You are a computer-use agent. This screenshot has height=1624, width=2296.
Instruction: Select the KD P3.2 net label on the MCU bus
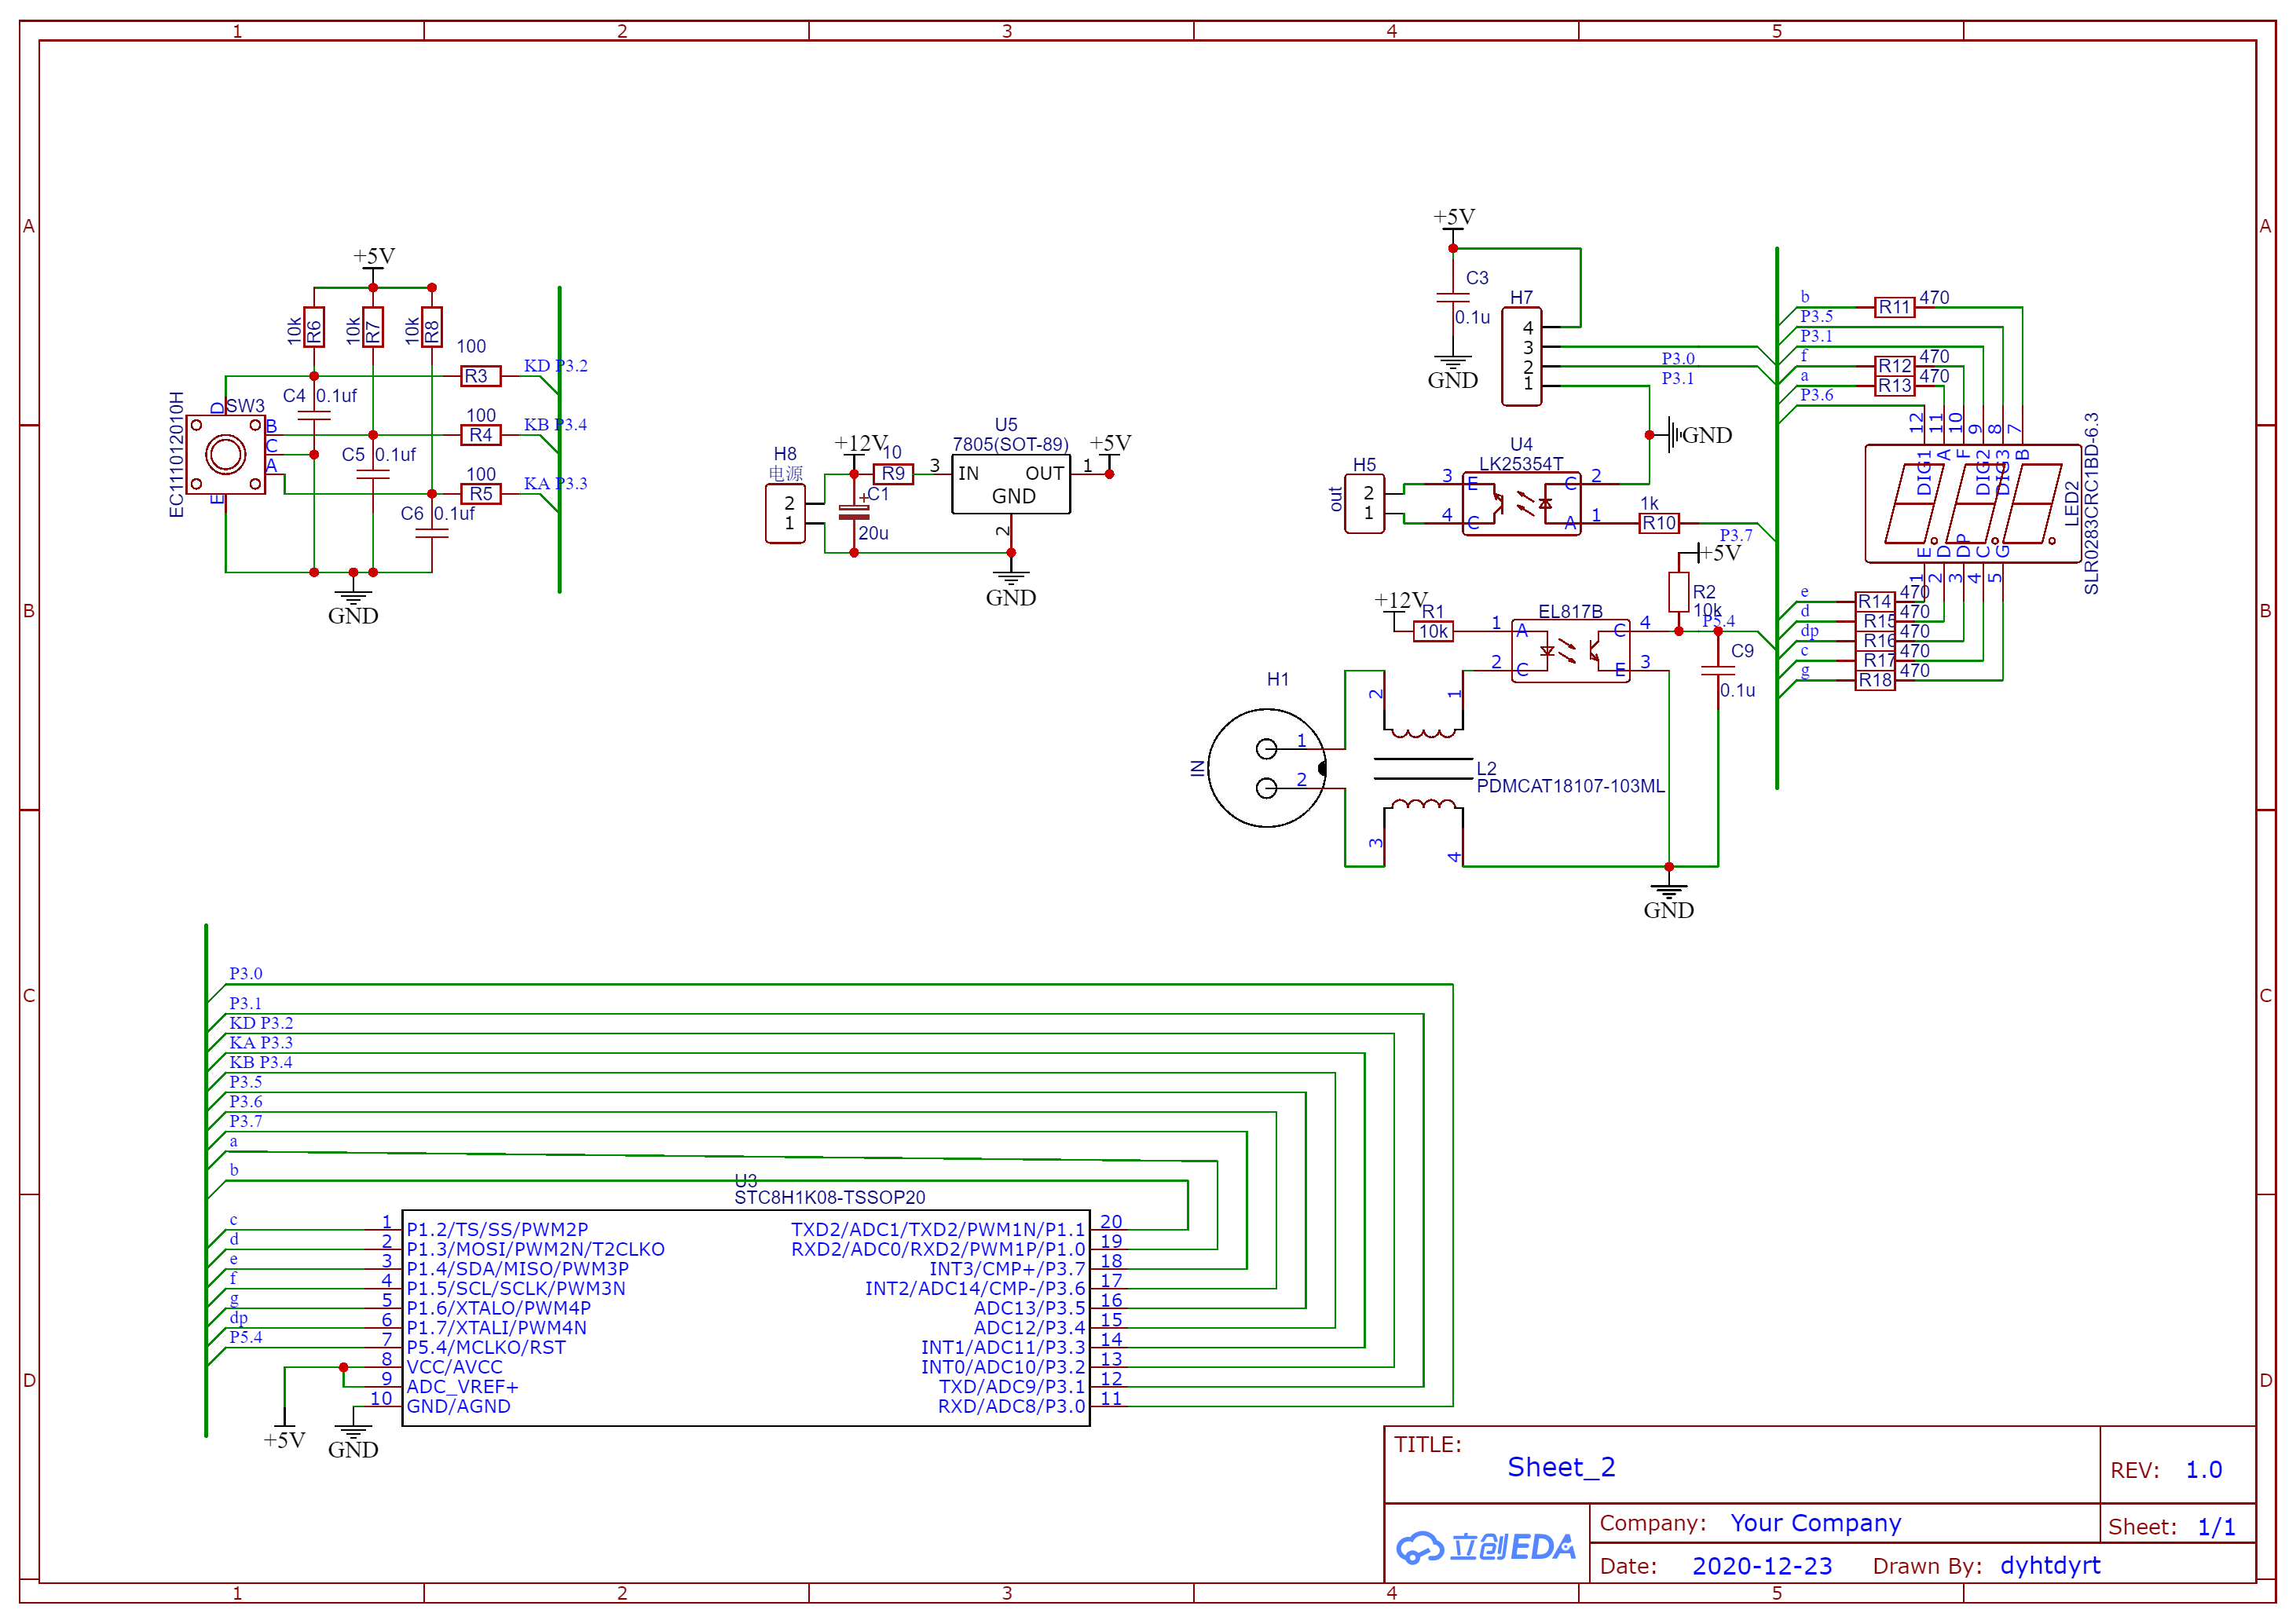261,1023
